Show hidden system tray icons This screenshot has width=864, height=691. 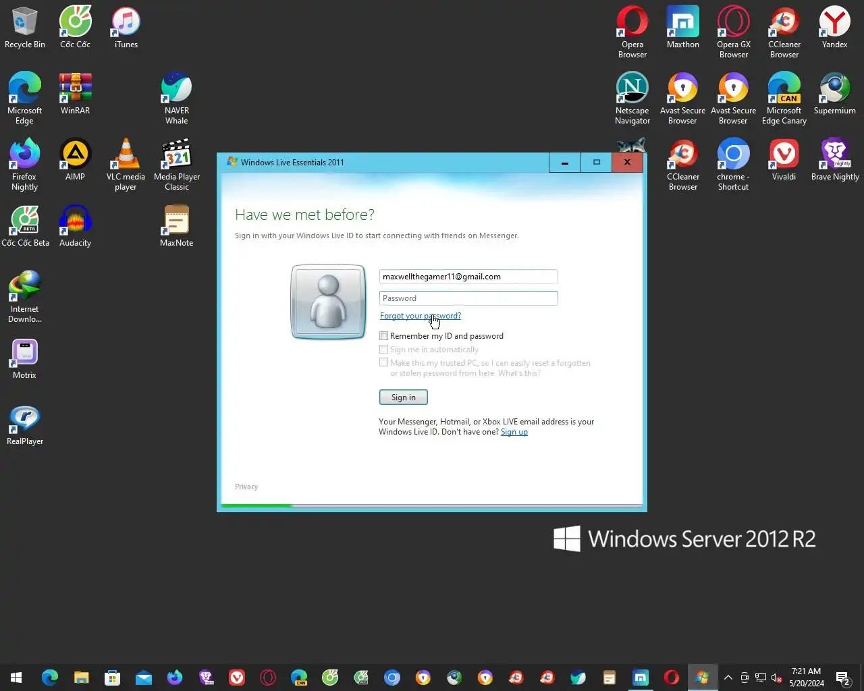(x=728, y=678)
